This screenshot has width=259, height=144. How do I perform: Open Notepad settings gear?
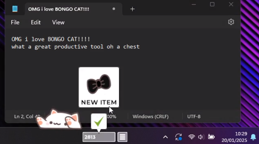point(231,22)
